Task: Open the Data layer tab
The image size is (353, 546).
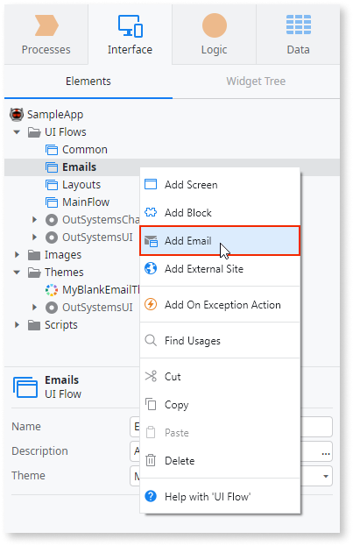Action: tap(299, 34)
